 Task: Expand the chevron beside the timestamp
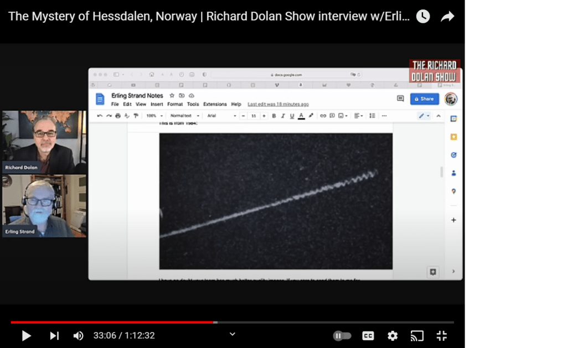[233, 334]
